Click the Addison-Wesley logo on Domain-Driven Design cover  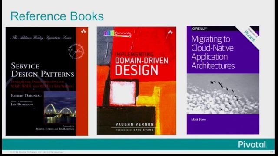[170, 32]
